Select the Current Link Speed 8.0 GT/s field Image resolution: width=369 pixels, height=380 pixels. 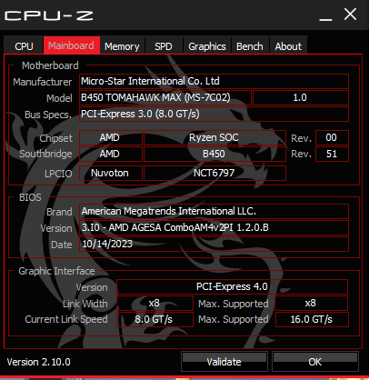(155, 319)
